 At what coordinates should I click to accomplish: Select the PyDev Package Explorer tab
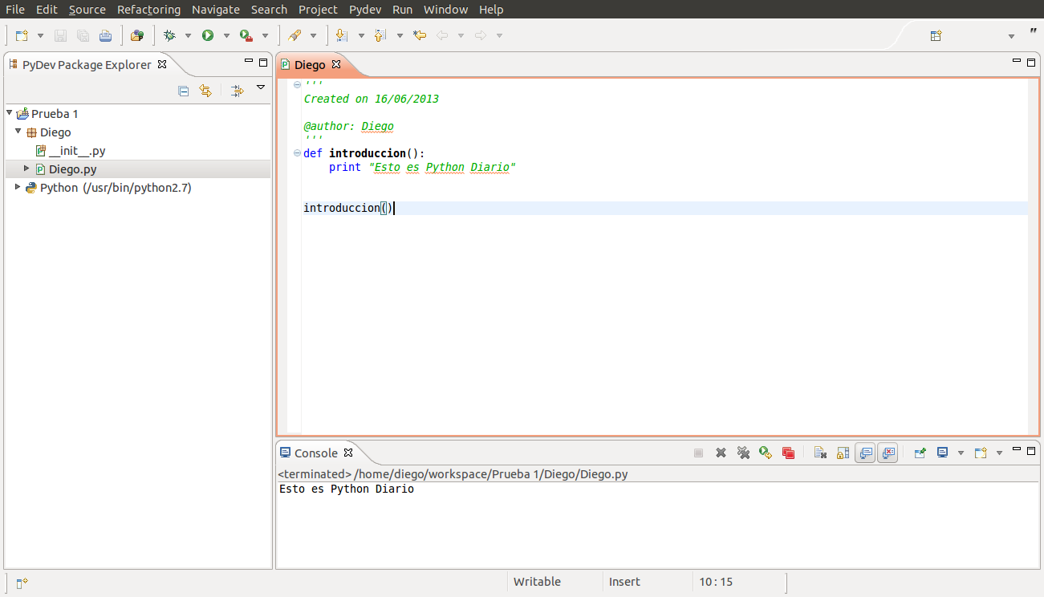coord(87,65)
